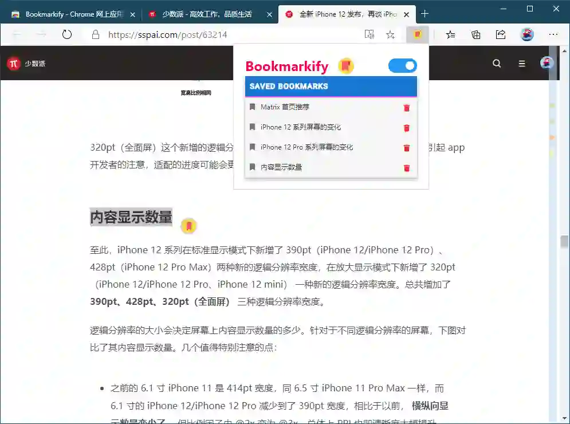
Task: Delete the 'iPhone 12 Pro 系列屏幕的变化' bookmark
Action: click(407, 148)
